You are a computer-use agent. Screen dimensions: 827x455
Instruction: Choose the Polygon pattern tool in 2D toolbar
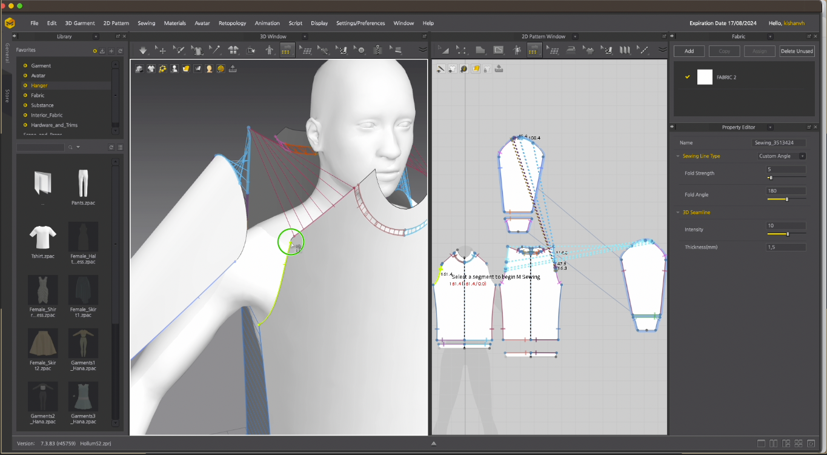click(x=480, y=50)
